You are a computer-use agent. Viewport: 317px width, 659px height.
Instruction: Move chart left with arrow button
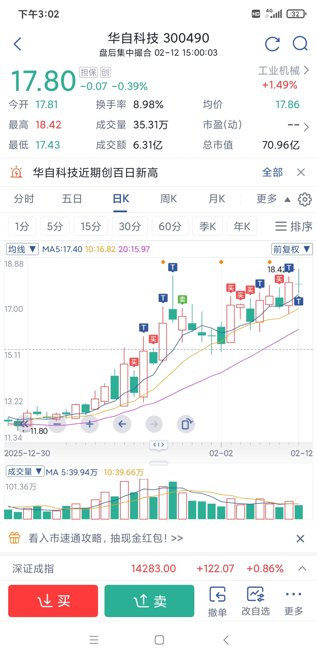(122, 424)
